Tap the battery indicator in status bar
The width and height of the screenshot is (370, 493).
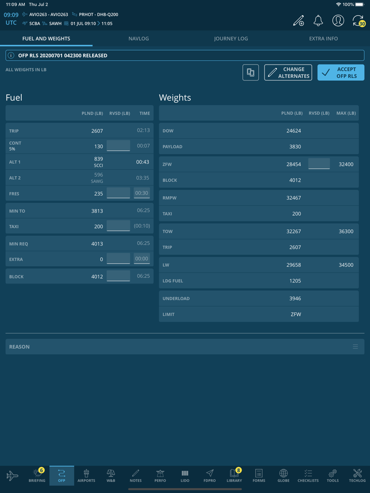point(359,4)
